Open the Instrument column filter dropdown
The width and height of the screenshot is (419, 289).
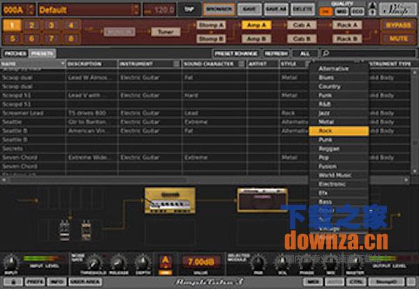177,64
